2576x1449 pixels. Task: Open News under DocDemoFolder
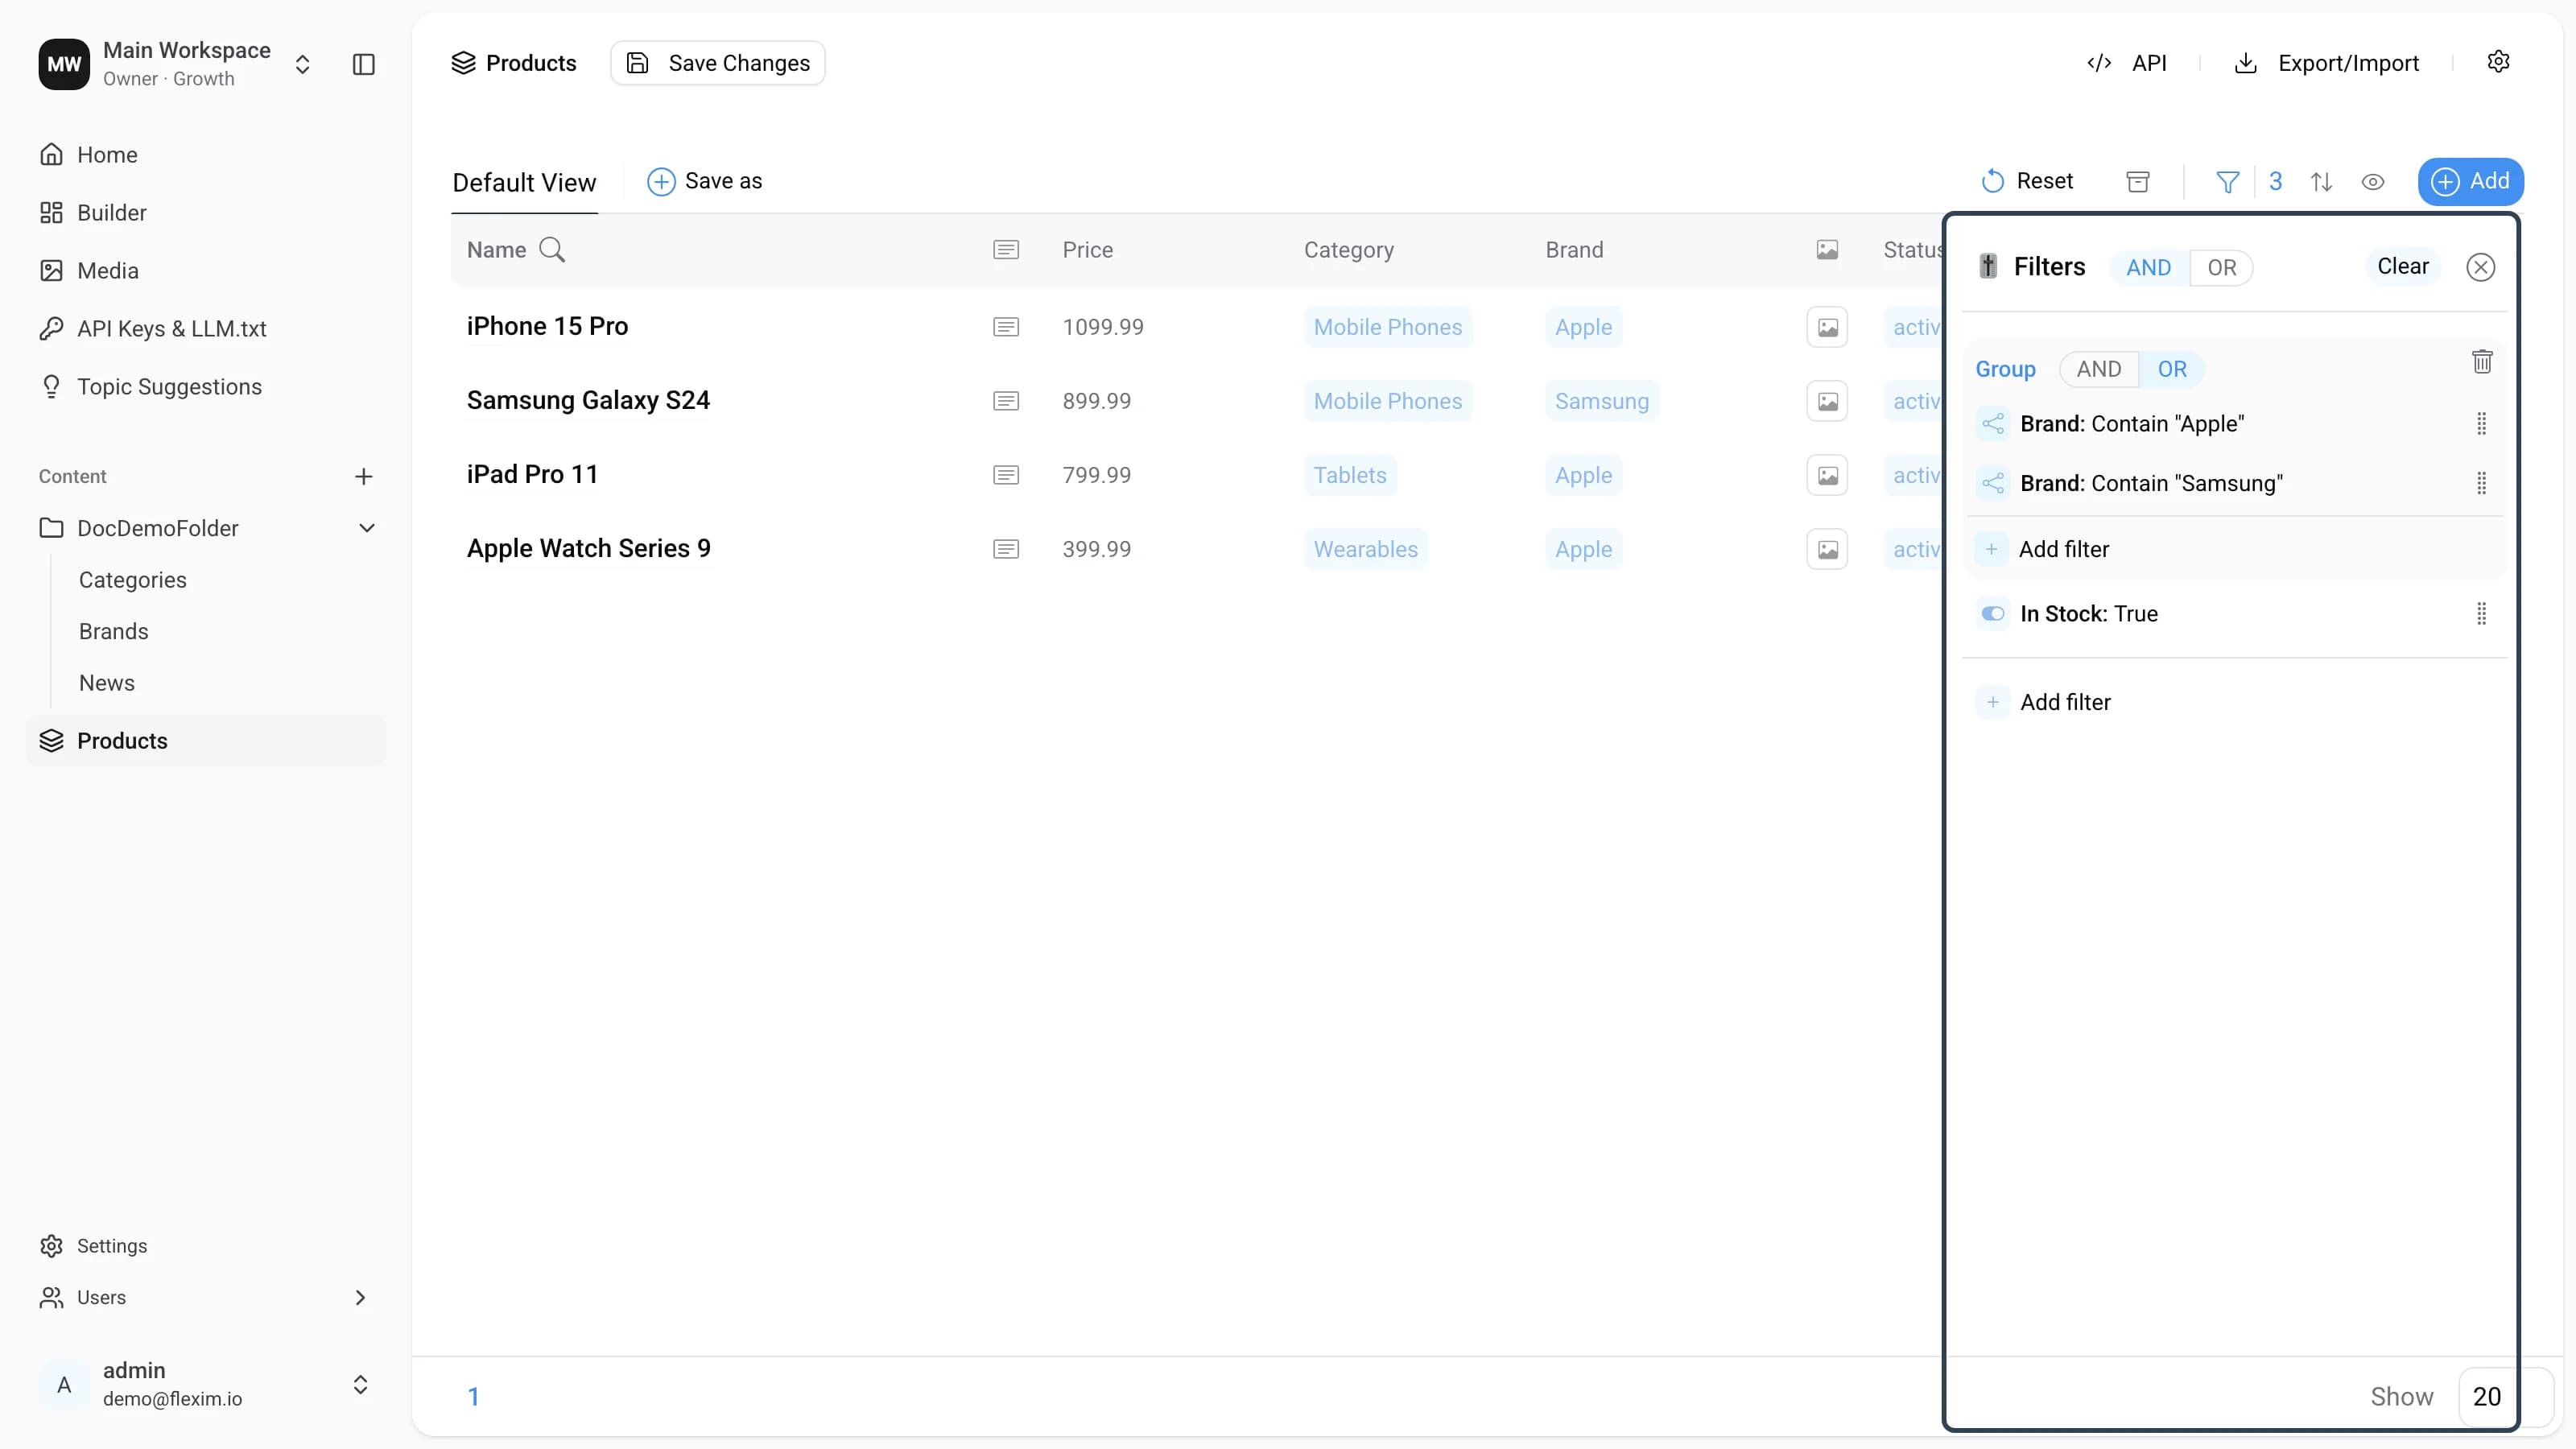(x=106, y=683)
